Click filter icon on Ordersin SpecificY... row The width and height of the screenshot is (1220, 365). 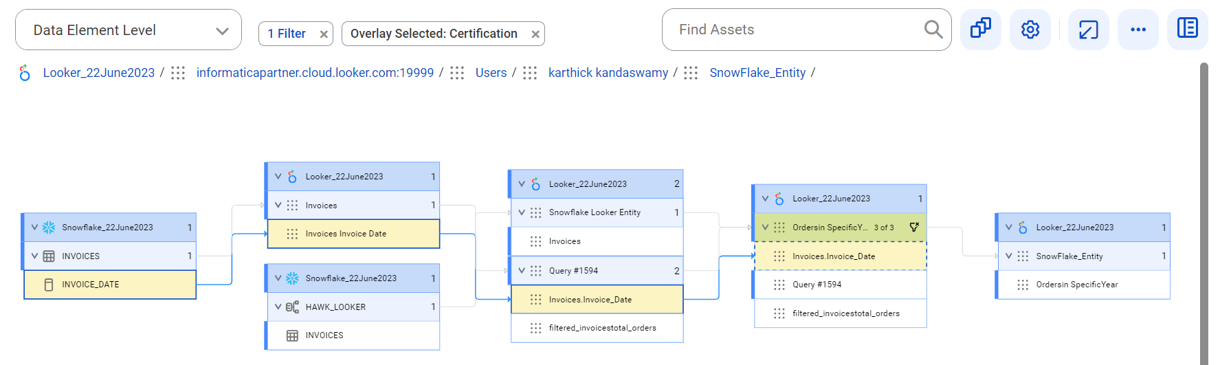pyautogui.click(x=914, y=228)
